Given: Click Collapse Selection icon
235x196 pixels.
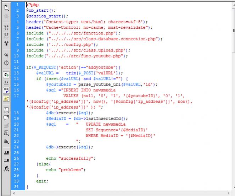Looking at the screenshot, I should click(x=6, y=36).
